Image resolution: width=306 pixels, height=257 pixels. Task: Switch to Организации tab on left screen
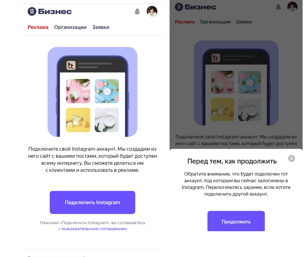pyautogui.click(x=70, y=27)
